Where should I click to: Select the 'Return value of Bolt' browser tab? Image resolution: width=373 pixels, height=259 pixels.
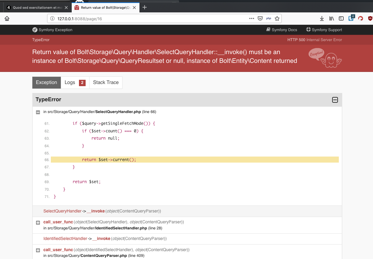(x=106, y=8)
